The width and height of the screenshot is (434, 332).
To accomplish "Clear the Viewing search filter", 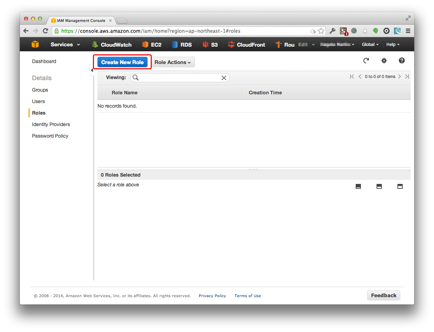I will [224, 78].
